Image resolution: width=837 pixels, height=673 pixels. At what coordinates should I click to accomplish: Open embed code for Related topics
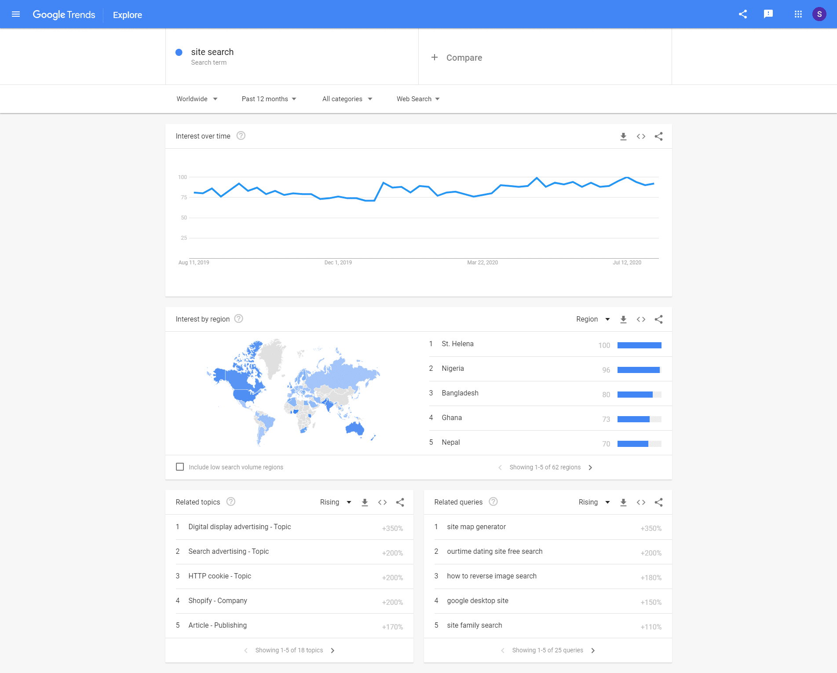[x=382, y=502]
